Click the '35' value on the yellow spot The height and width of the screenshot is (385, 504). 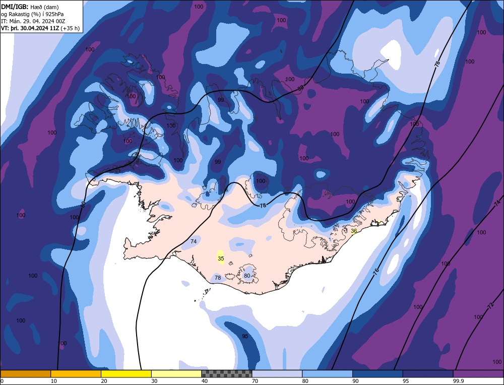(221, 259)
